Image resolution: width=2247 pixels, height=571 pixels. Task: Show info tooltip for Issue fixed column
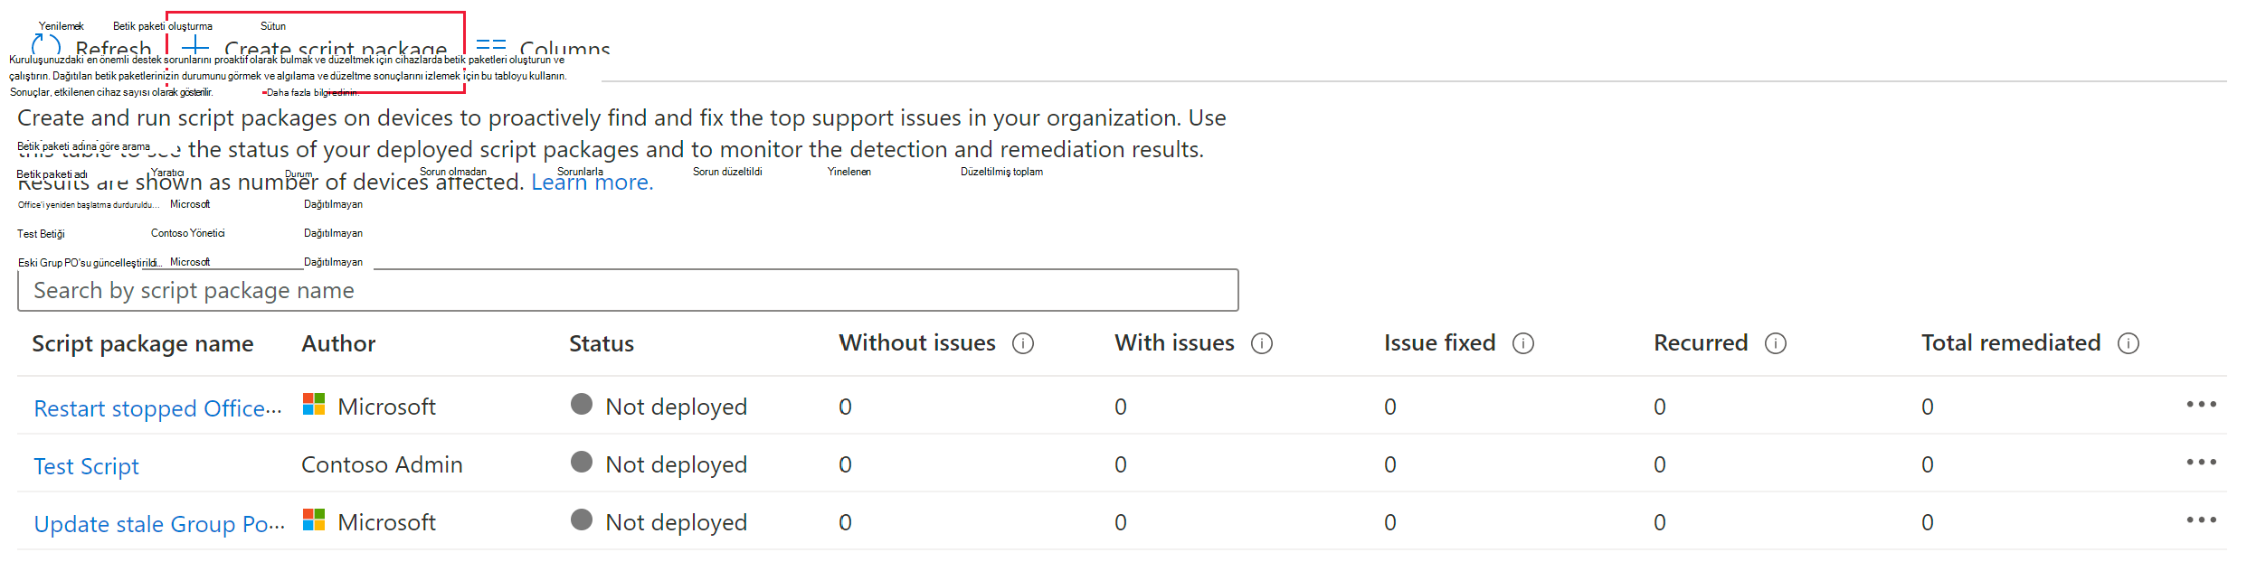(1523, 343)
